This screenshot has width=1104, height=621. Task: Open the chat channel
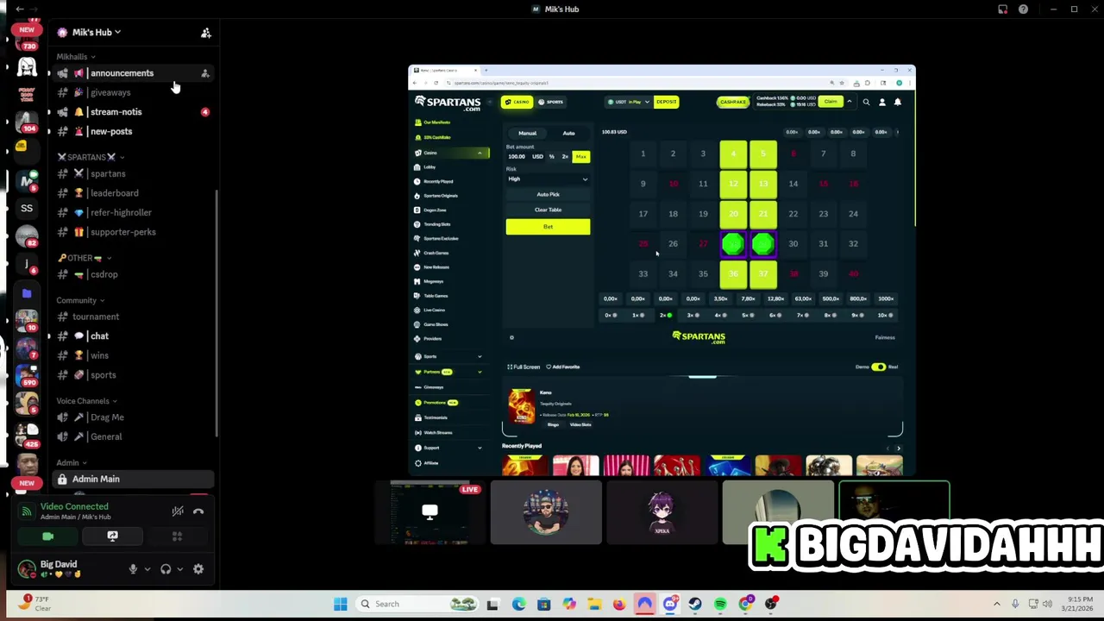[x=131, y=336]
